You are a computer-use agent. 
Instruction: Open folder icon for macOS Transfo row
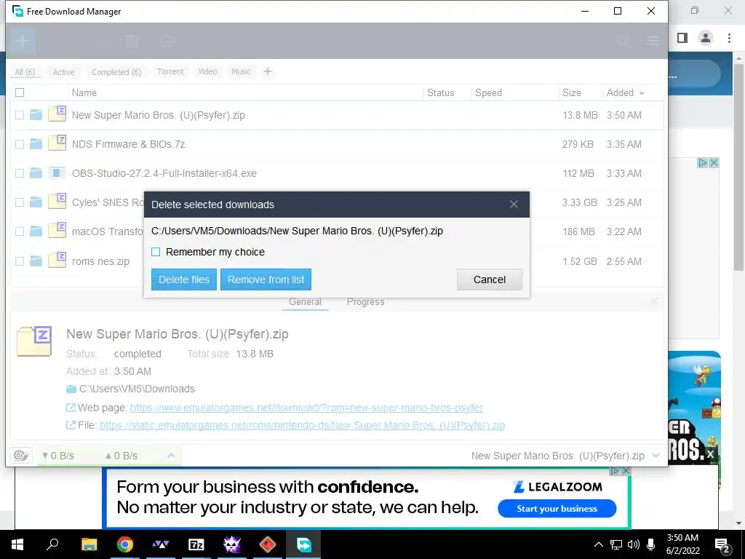36,231
